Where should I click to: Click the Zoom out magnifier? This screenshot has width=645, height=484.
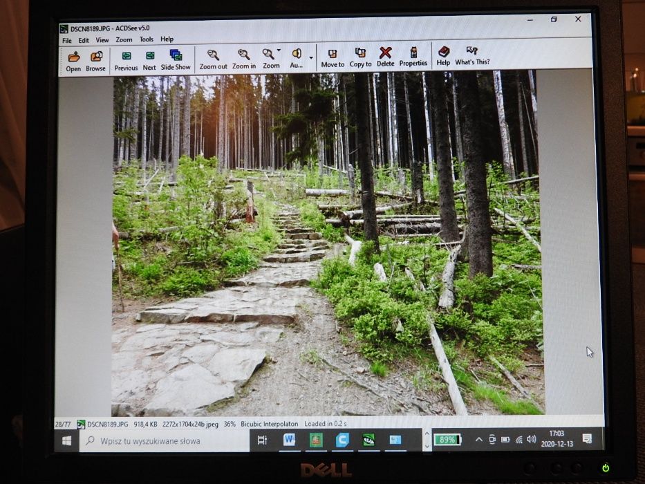pyautogui.click(x=213, y=59)
